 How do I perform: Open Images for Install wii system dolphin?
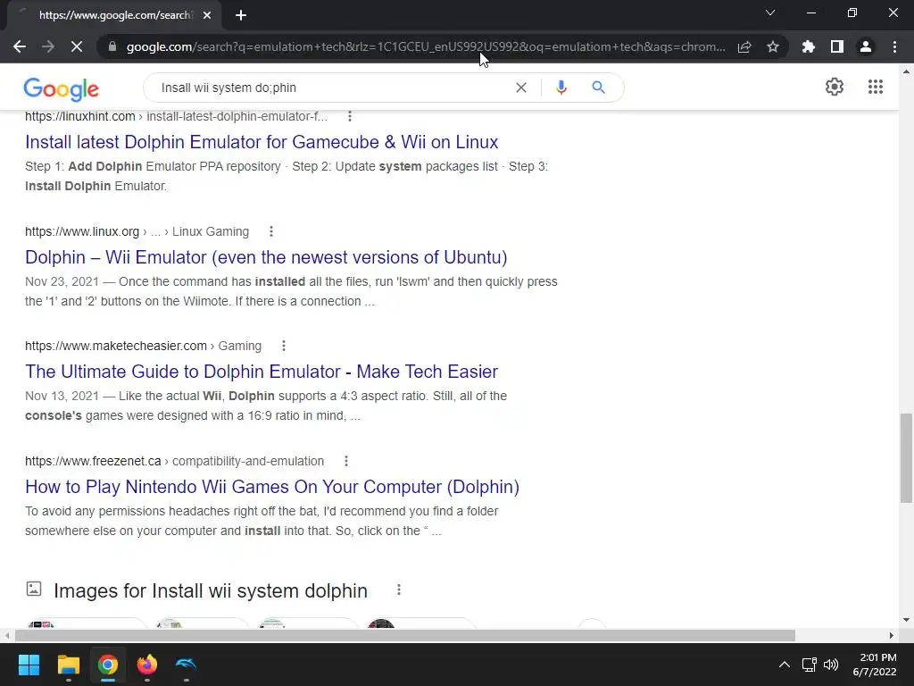pos(211,590)
